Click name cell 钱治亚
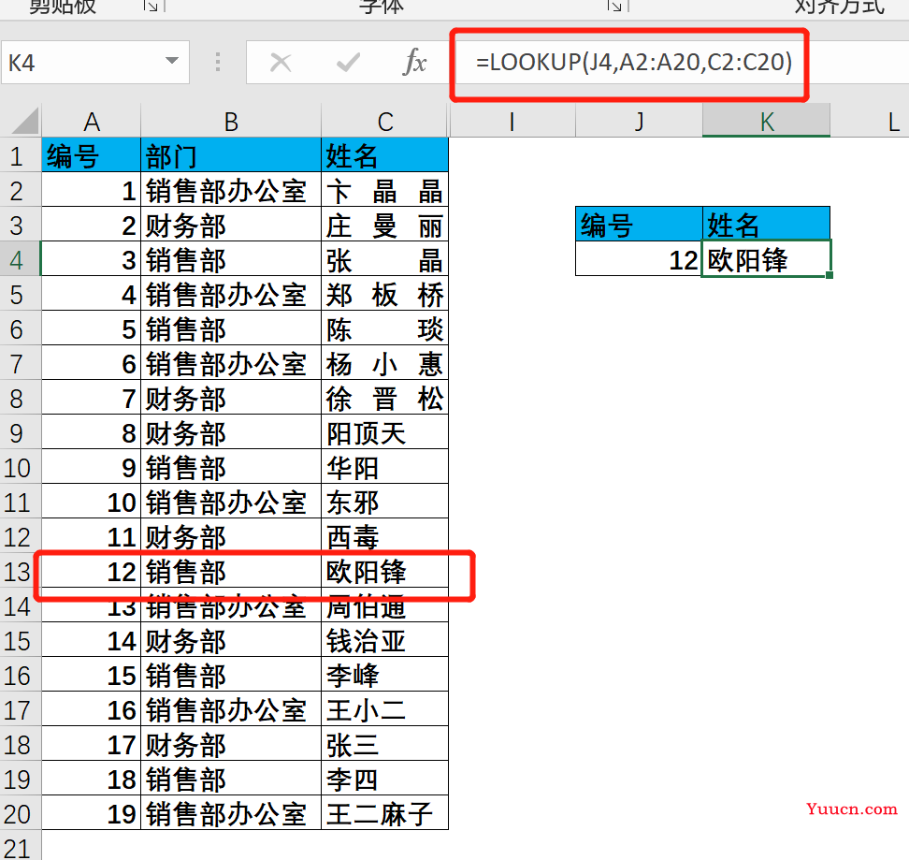 click(x=385, y=640)
